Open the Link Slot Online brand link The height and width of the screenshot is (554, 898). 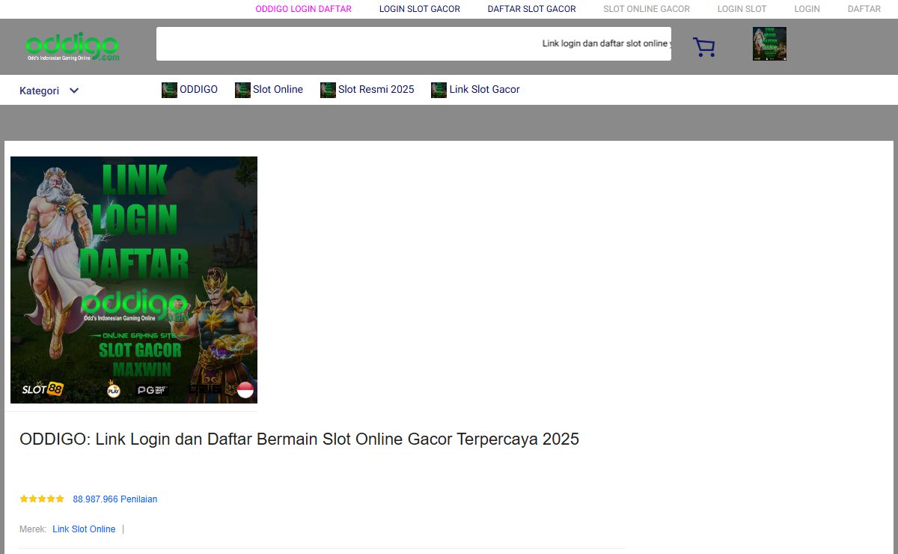tap(84, 529)
